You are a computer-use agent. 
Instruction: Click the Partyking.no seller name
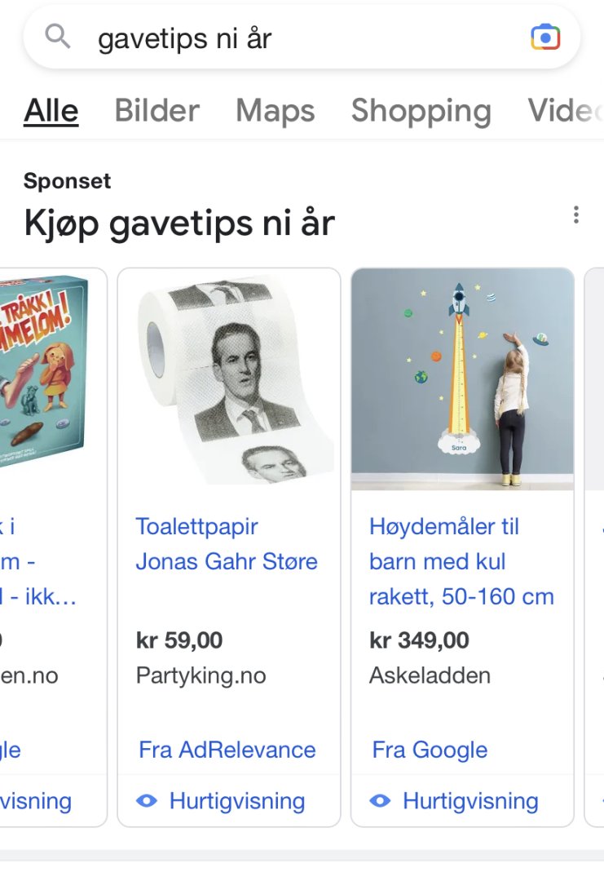(201, 675)
